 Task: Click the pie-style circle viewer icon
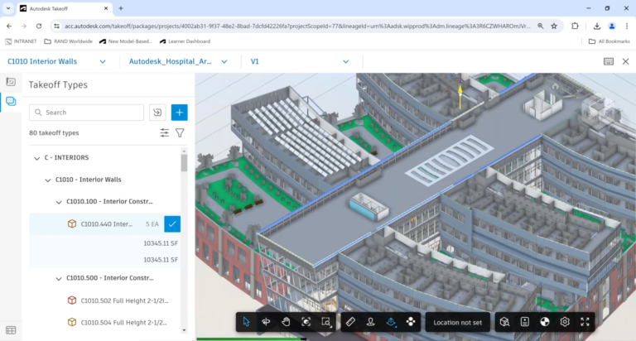[545, 322]
